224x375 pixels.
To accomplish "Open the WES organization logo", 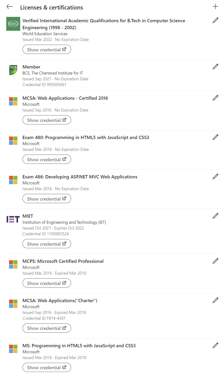I will [13, 24].
